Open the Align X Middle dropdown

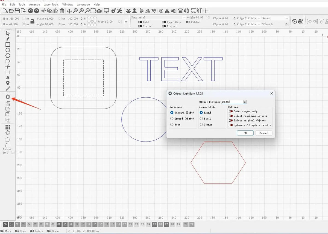[x=248, y=18]
